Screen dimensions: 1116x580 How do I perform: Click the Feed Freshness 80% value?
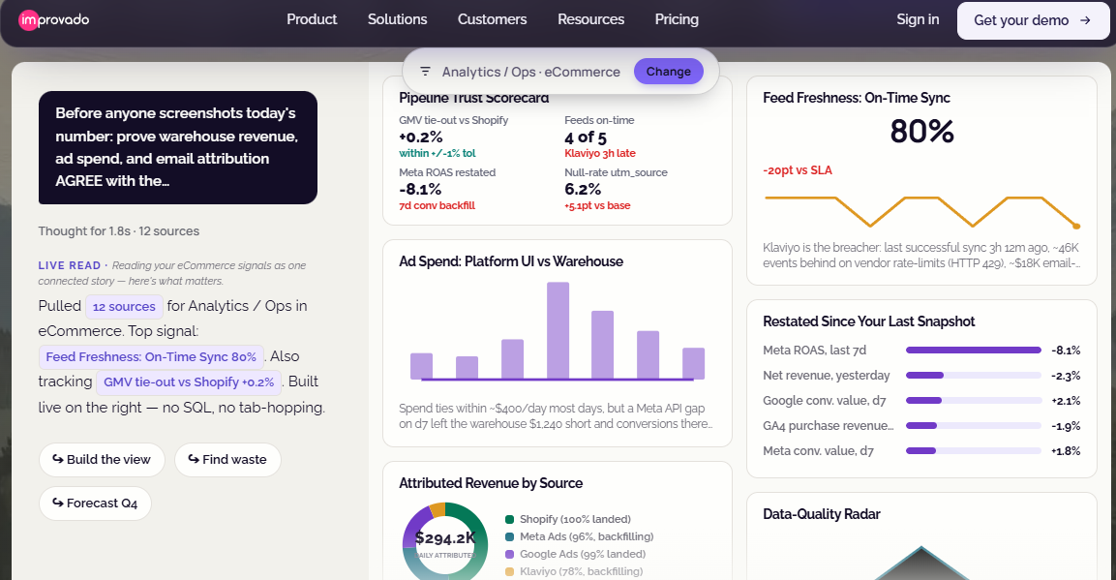pyautogui.click(x=921, y=132)
